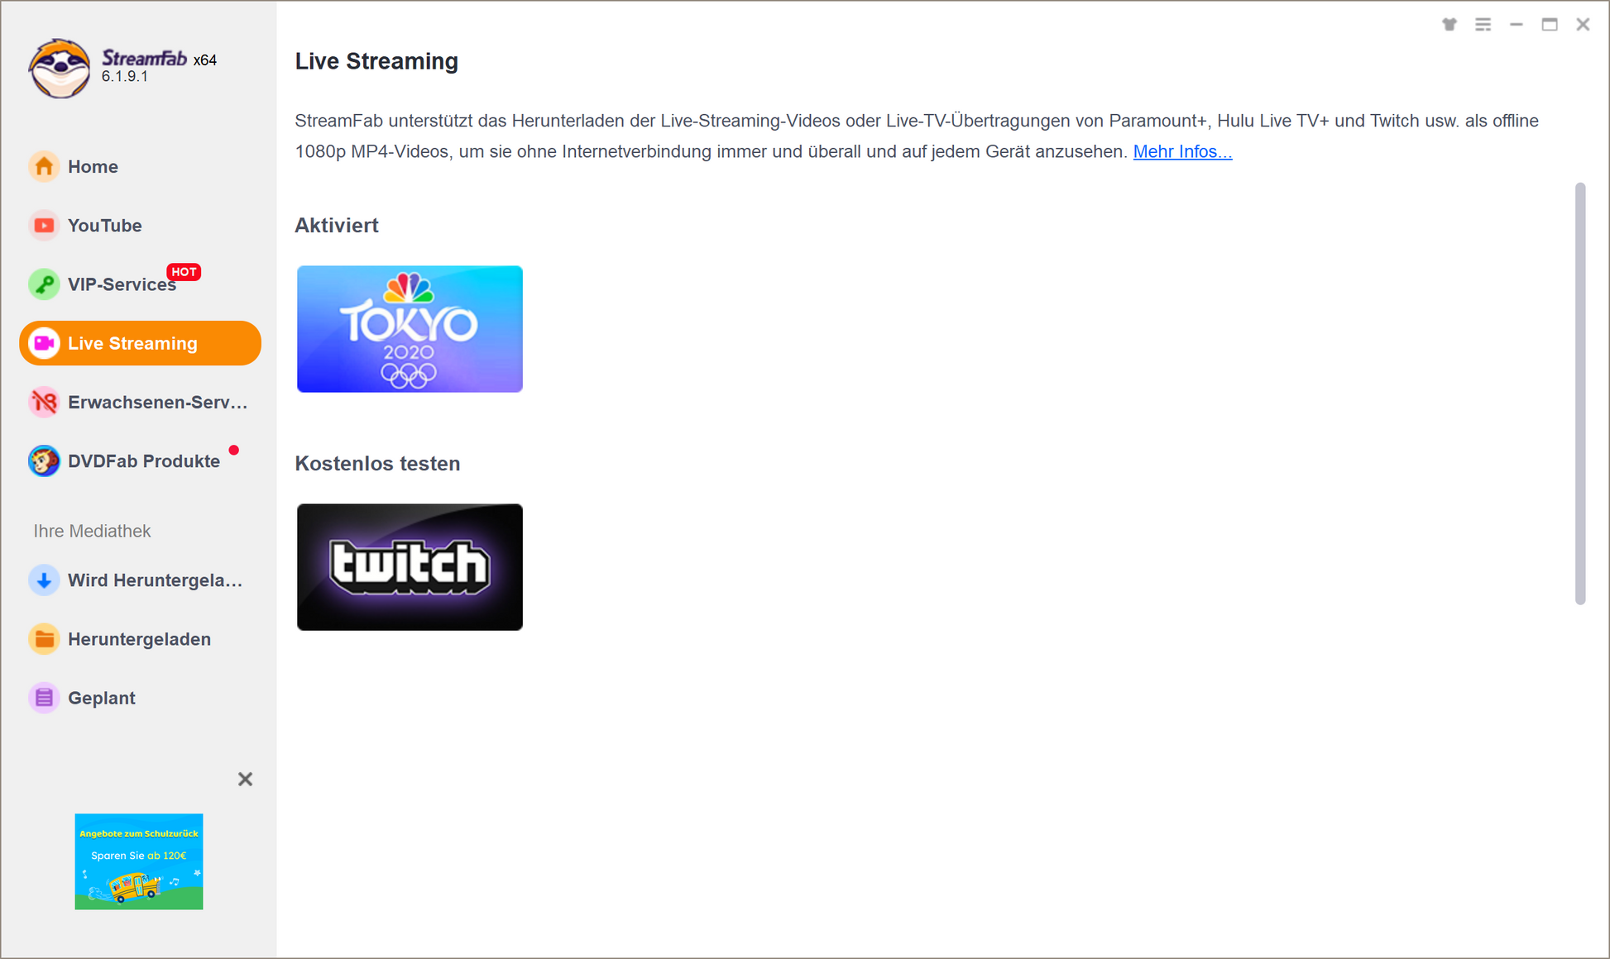Click the skin shirt icon in title bar
Image resolution: width=1610 pixels, height=959 pixels.
point(1449,25)
